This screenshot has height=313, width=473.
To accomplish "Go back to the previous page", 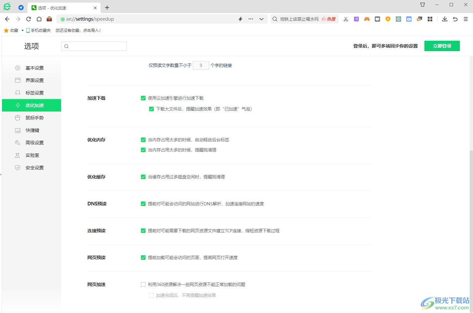I will [7, 19].
